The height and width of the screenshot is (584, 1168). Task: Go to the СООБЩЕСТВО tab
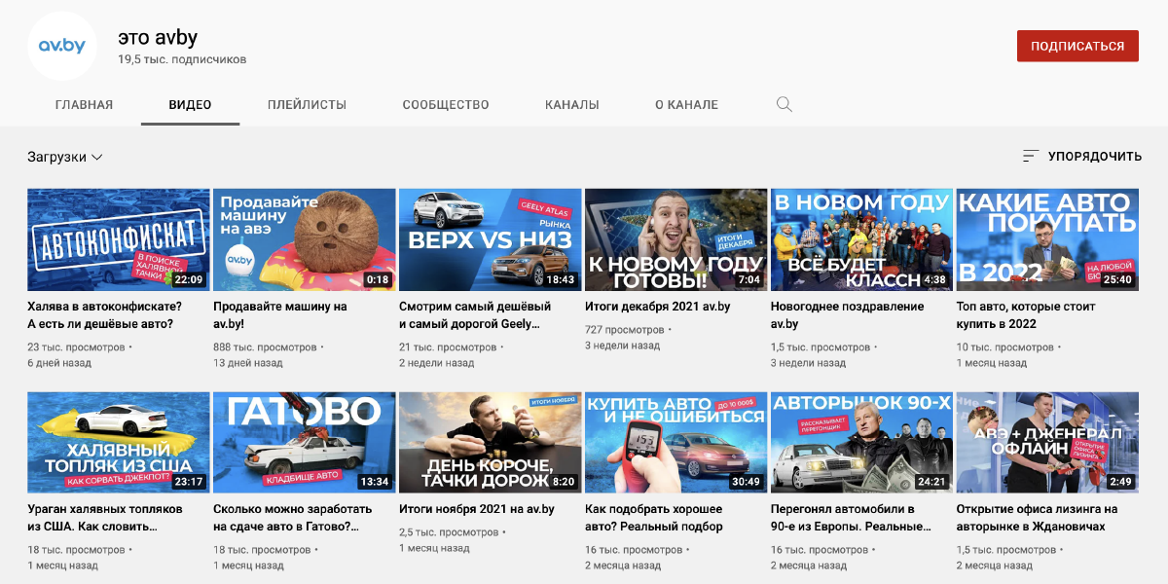[446, 104]
